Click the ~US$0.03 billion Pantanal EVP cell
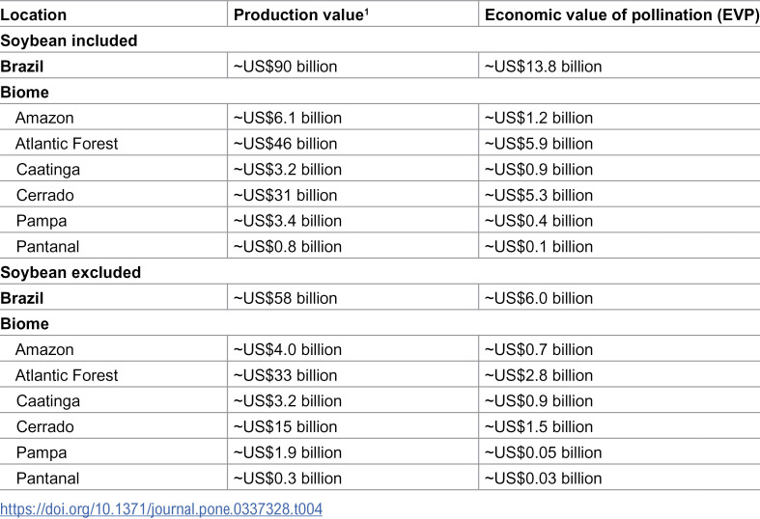This screenshot has width=760, height=519. [543, 478]
